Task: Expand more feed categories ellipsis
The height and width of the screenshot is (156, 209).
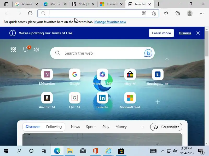Action: point(142,127)
